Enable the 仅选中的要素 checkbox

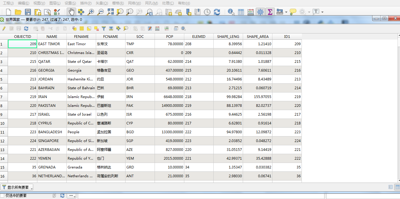pos(2,195)
